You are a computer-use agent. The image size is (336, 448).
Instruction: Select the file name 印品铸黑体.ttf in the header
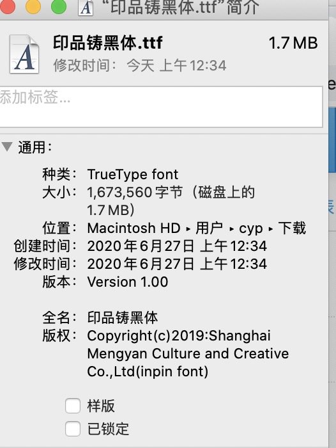coord(108,43)
